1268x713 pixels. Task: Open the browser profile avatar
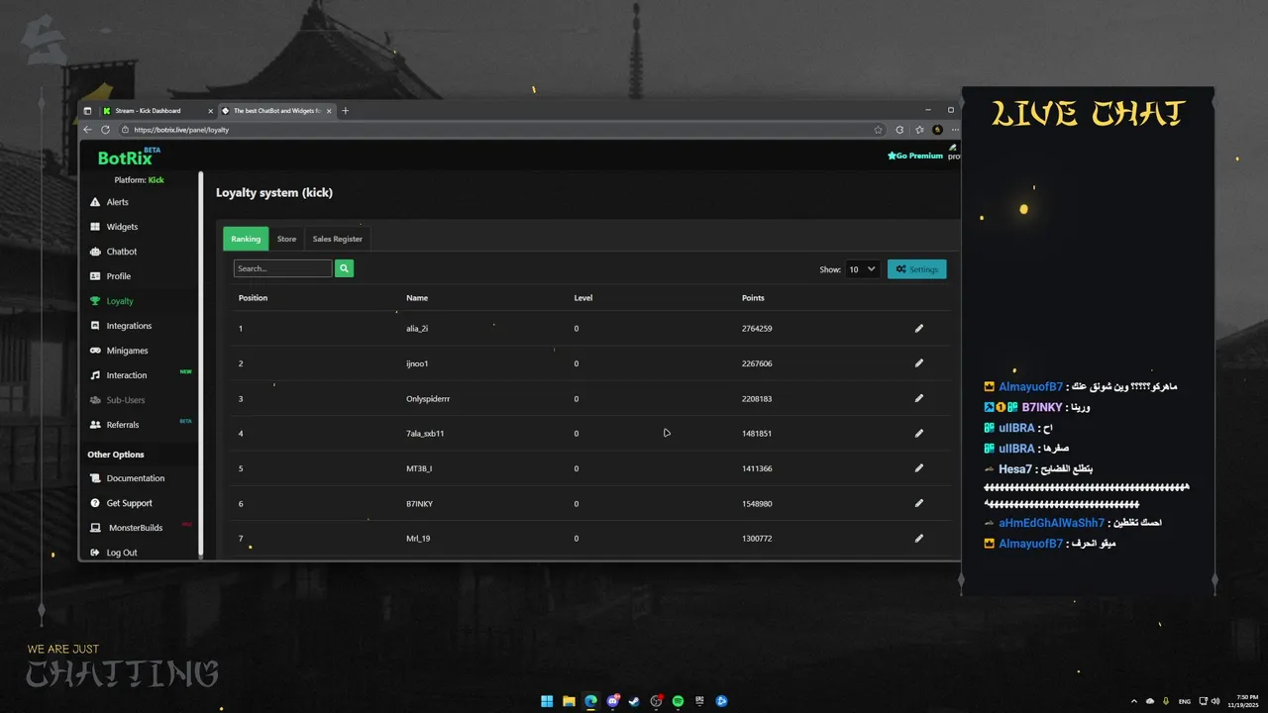(937, 130)
